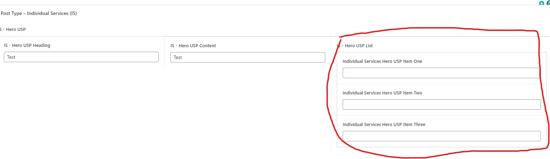The image size is (550, 159).
Task: Click empty area beneath Hero USP Heading field
Action: tap(81, 104)
